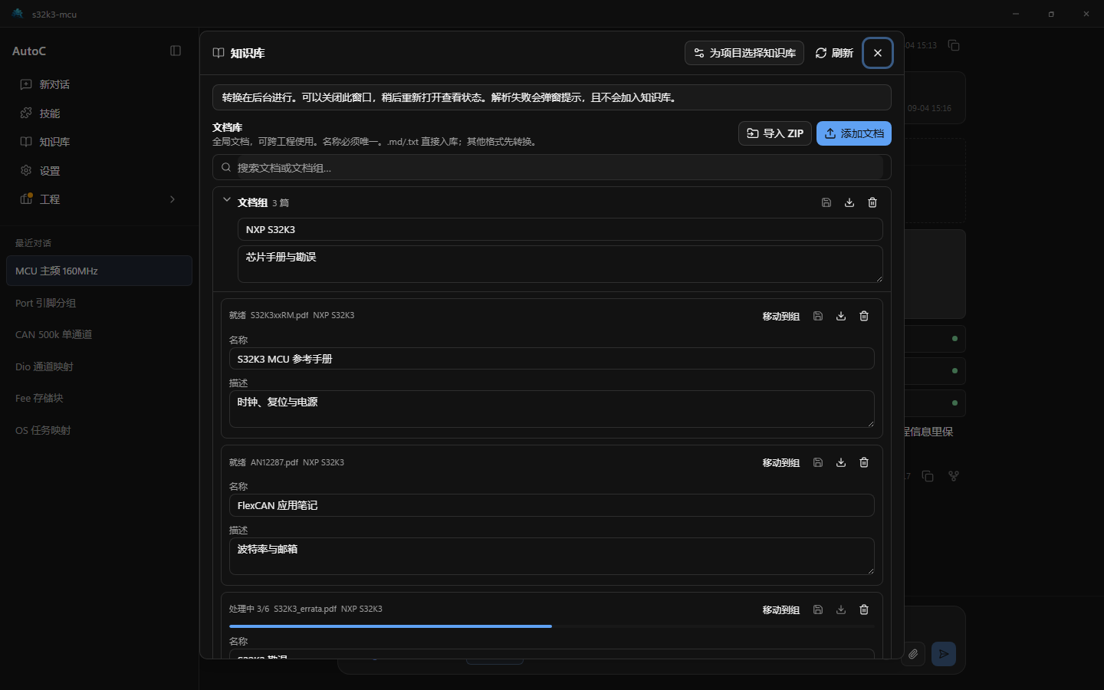Click 移动到组 for S32K3_errata.pdf
This screenshot has width=1104, height=690.
coord(780,609)
